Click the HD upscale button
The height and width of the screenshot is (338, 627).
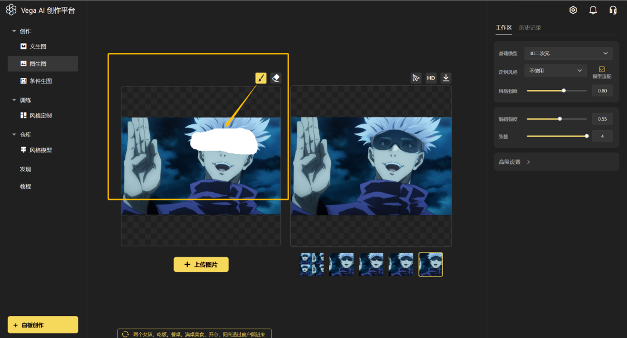pos(431,78)
